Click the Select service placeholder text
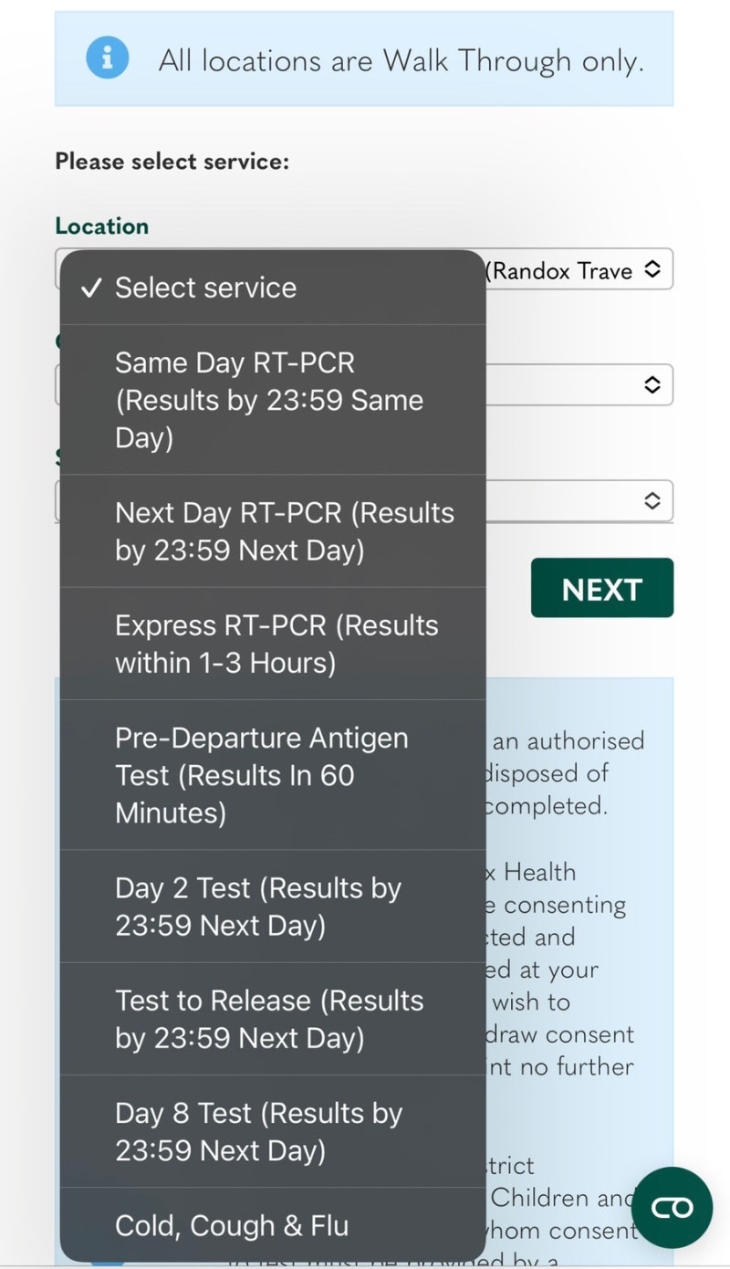Viewport: 730px width, 1269px height. click(205, 288)
